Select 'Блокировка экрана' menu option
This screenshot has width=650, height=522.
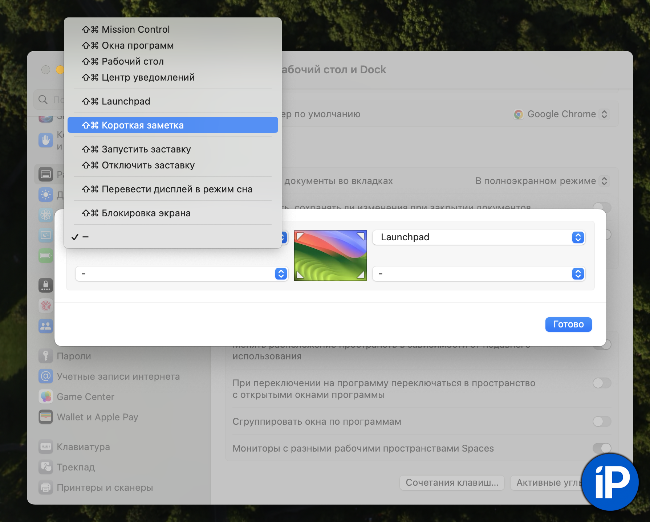(173, 213)
